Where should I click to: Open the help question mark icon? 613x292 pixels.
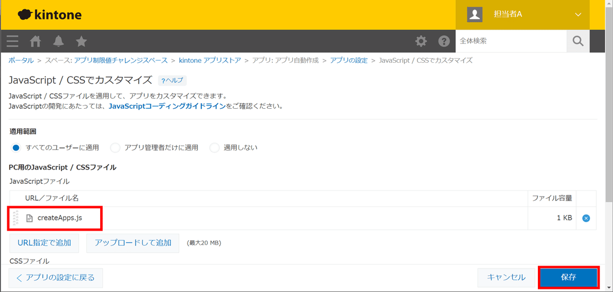coord(444,41)
